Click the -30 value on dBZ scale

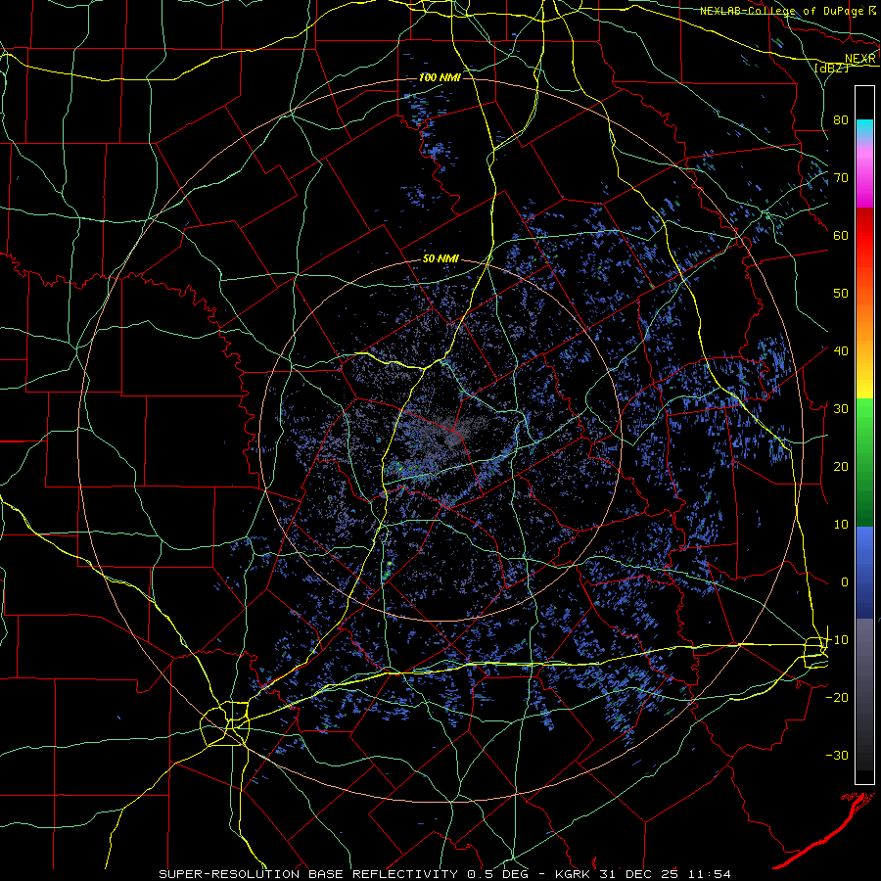837,755
